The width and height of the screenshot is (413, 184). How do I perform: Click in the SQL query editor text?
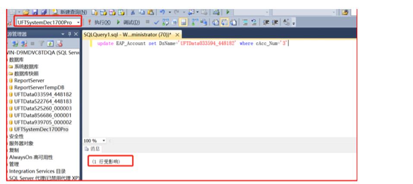coord(192,44)
